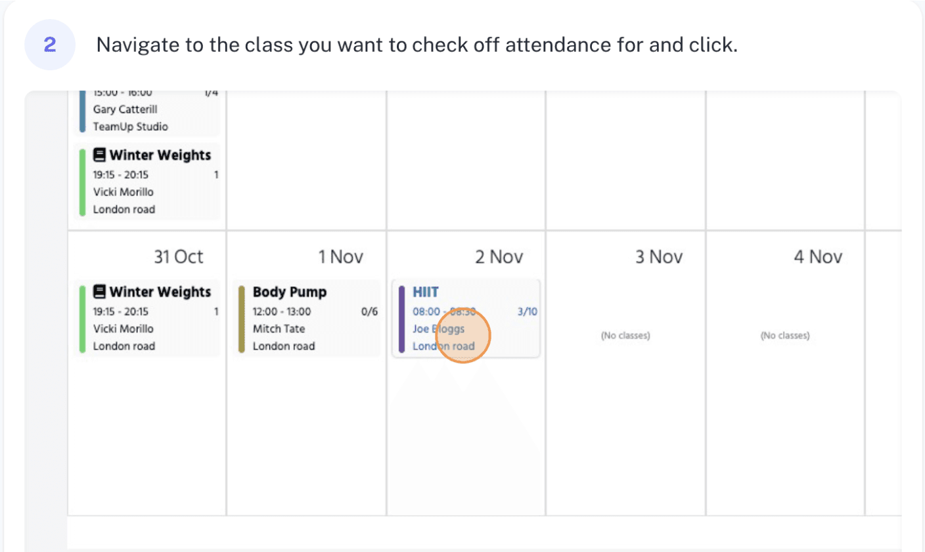
Task: Click the green bar on 31 Oct Winter Weights
Action: coord(82,319)
